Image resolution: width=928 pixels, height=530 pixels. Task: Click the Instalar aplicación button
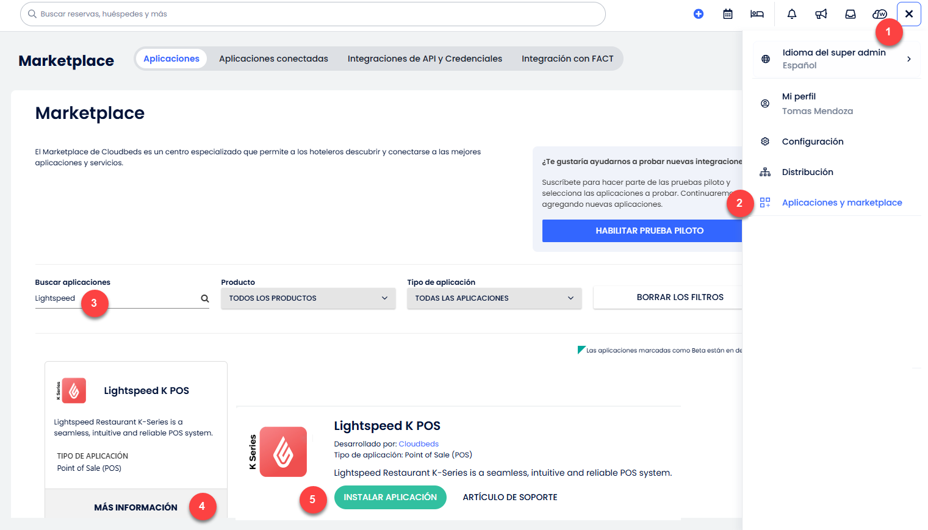click(x=390, y=498)
